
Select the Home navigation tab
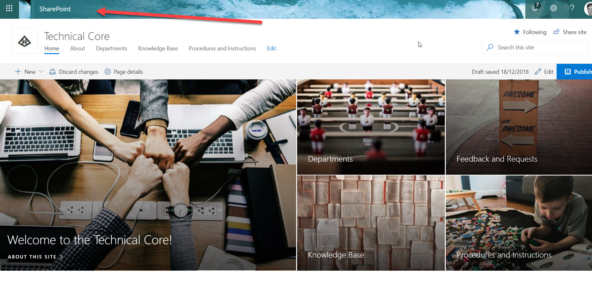(x=52, y=48)
